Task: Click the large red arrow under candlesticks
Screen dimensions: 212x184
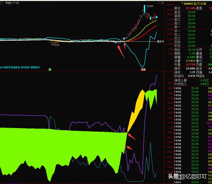Action: click(x=121, y=52)
